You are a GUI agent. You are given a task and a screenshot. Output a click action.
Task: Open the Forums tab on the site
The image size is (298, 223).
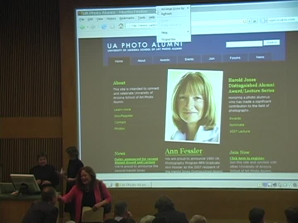[x=235, y=58]
